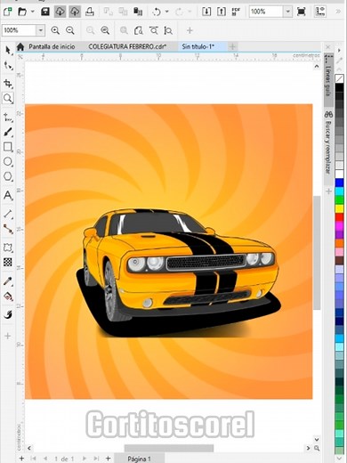Close the docker panel
Screen dimensions: 347x463
pyautogui.click(x=328, y=47)
